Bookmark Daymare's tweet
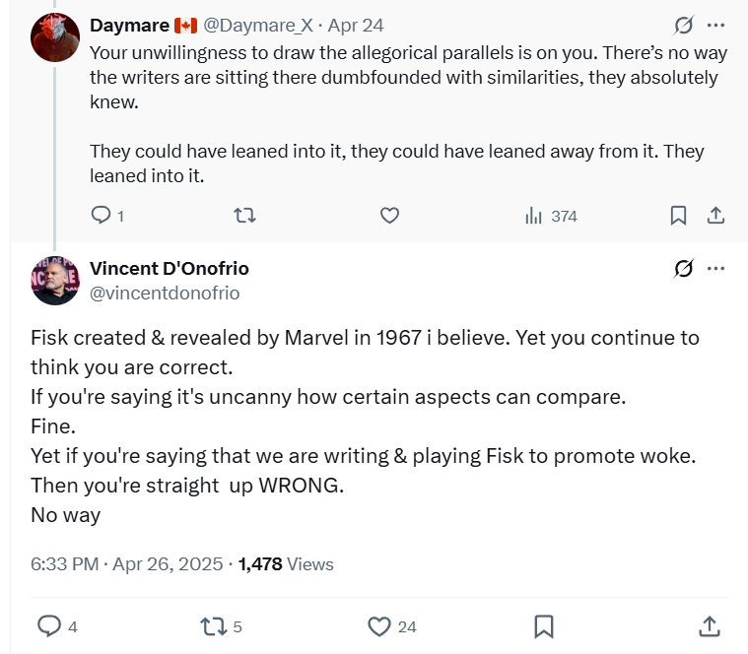748x654 pixels. pos(678,216)
